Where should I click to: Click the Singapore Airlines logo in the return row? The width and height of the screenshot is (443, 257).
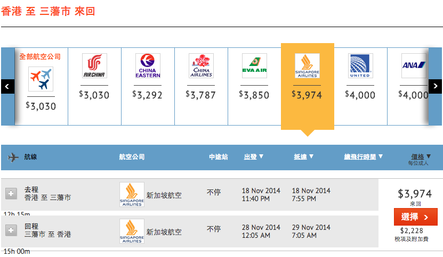tap(132, 231)
